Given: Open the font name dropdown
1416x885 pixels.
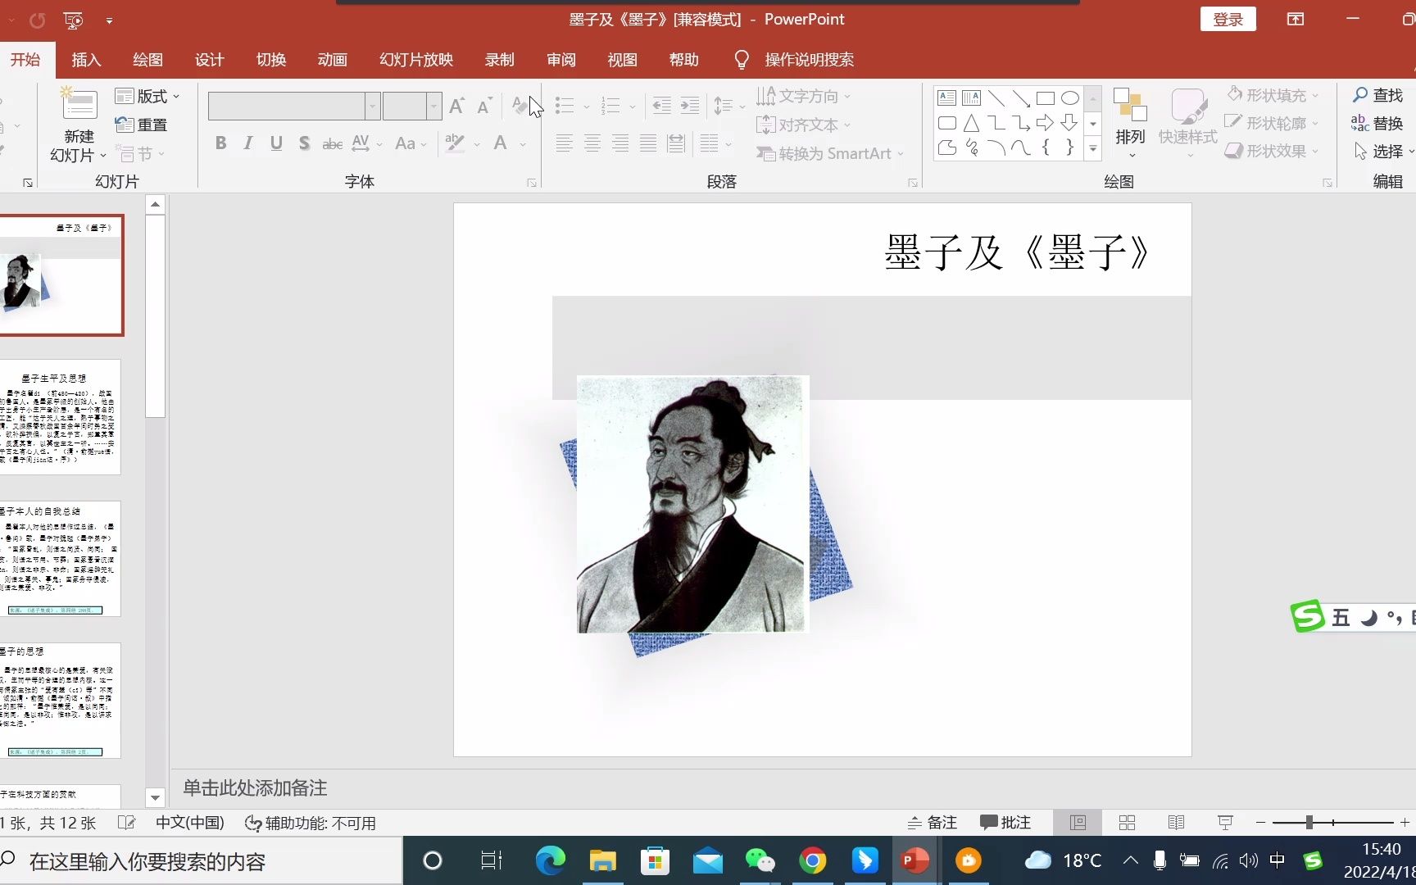Looking at the screenshot, I should [x=373, y=106].
